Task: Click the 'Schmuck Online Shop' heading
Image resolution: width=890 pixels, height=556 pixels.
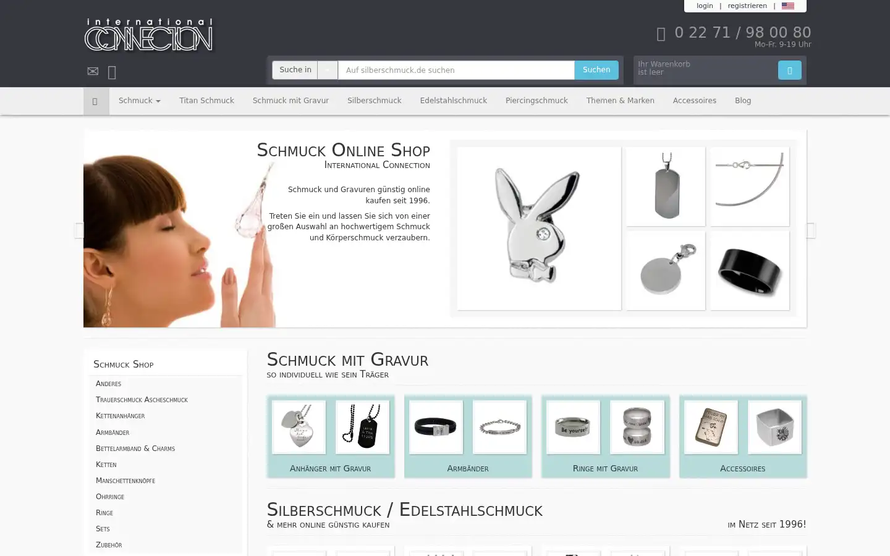Action: coord(343,150)
